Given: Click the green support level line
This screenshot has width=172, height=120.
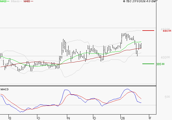Looking at the screenshot, I should click(x=148, y=64).
